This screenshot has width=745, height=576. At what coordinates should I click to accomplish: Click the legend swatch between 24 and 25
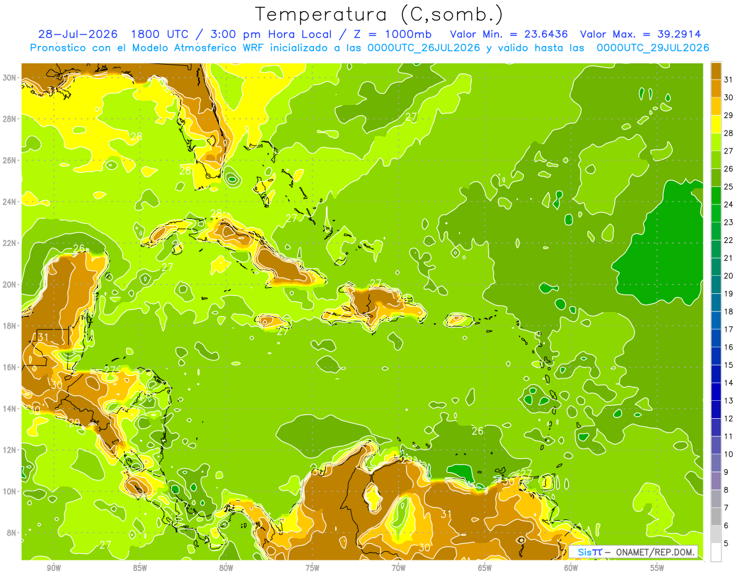pos(716,196)
